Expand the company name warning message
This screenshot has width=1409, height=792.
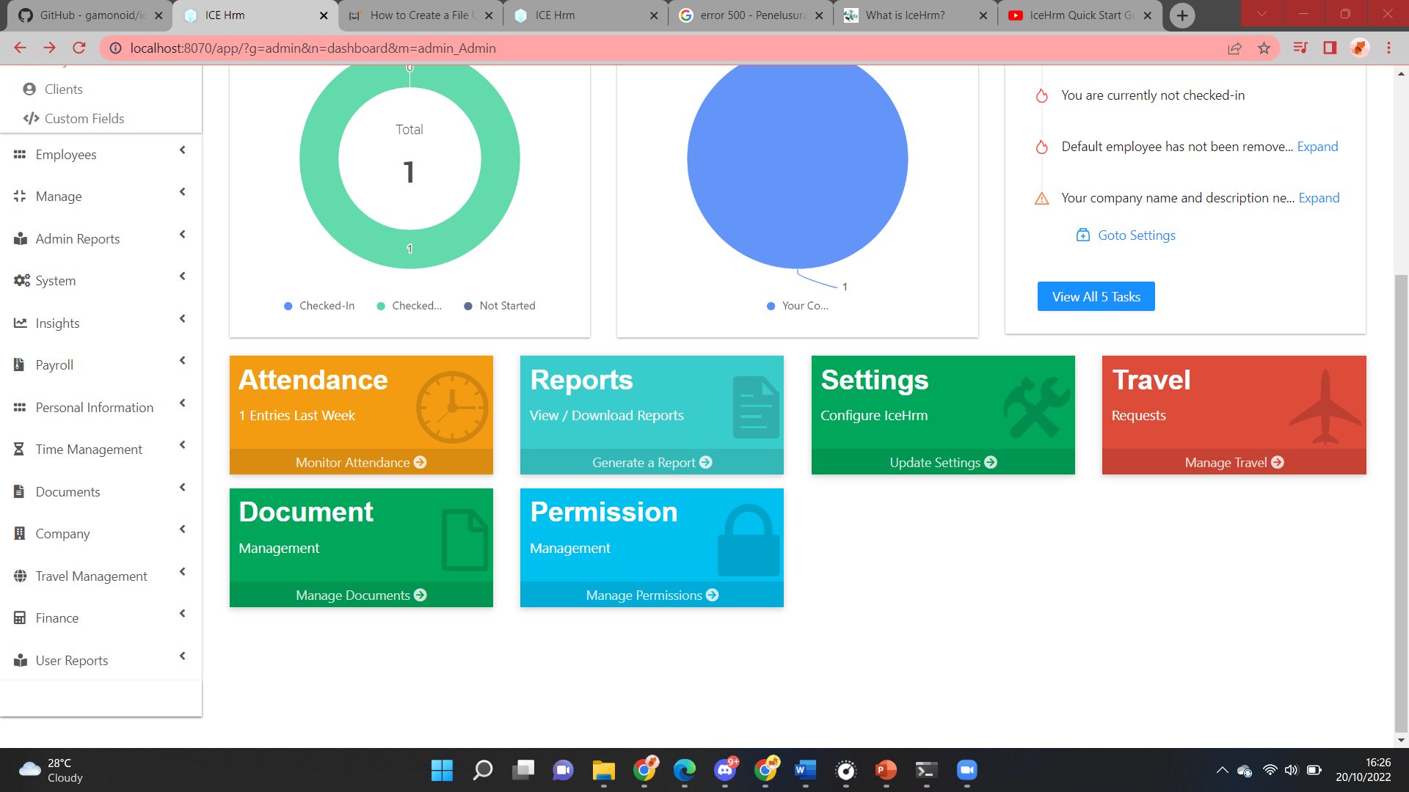coord(1319,197)
